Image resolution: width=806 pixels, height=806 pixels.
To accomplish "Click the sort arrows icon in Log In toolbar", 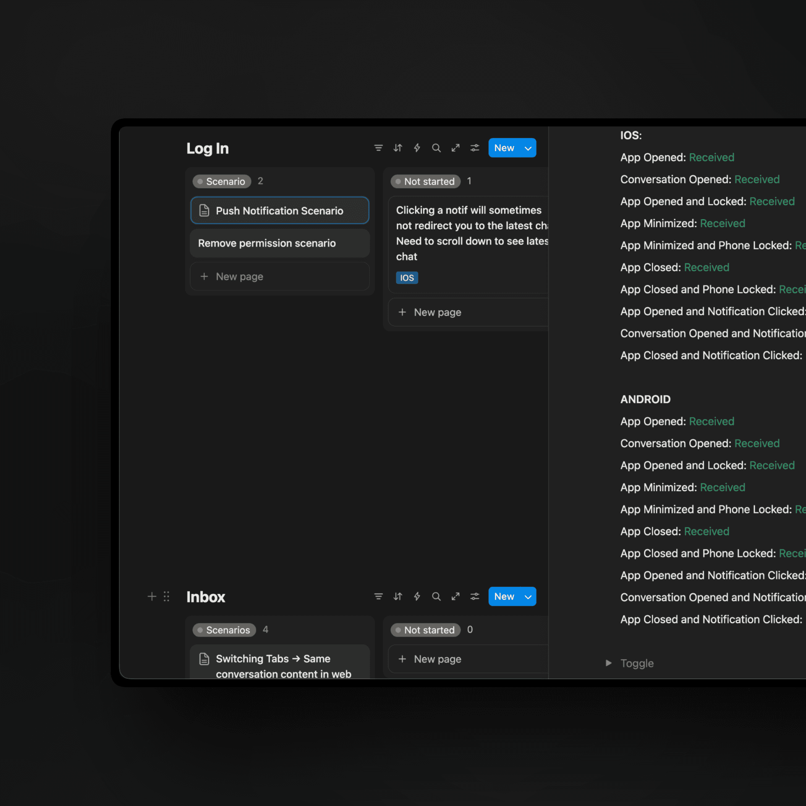I will pyautogui.click(x=398, y=148).
